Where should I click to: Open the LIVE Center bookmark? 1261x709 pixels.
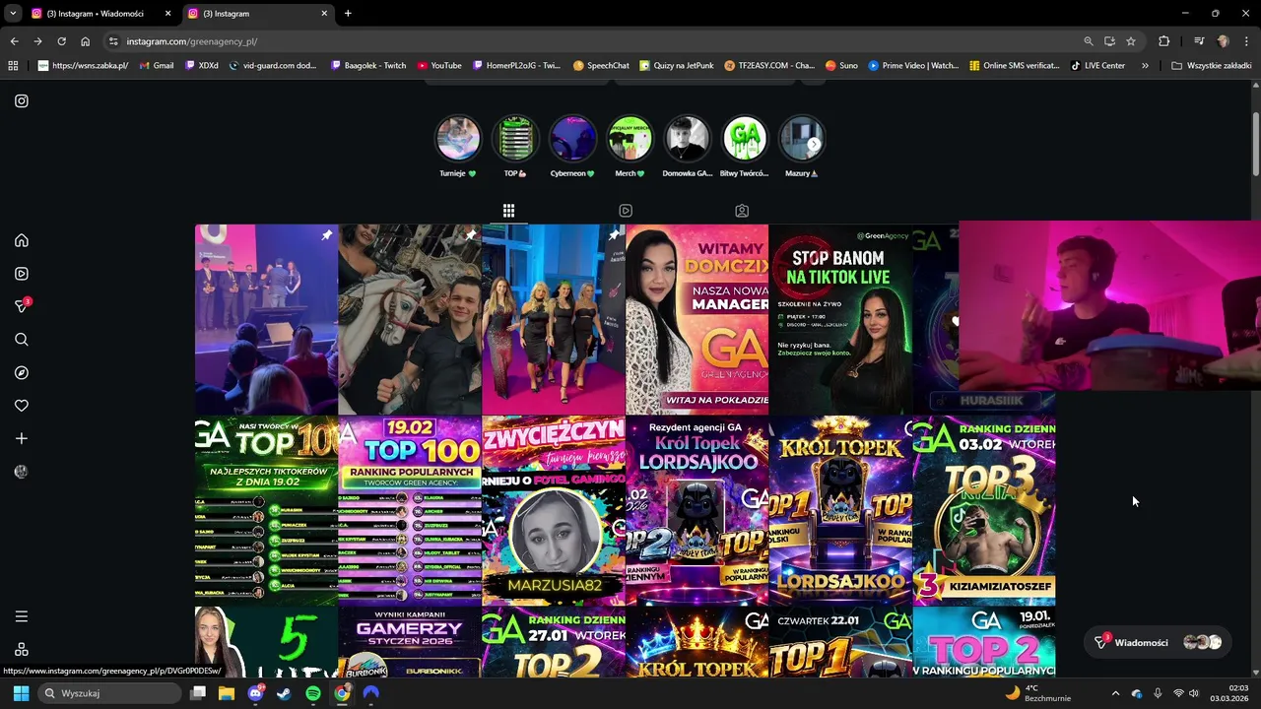[x=1097, y=66]
